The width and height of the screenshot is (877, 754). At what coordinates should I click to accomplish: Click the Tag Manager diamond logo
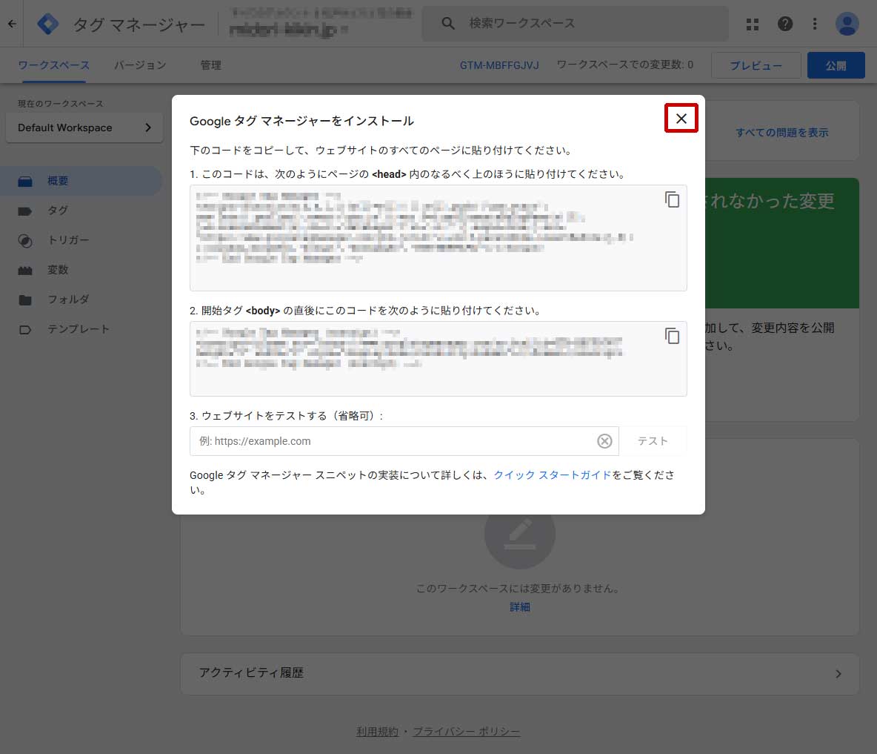(x=47, y=24)
